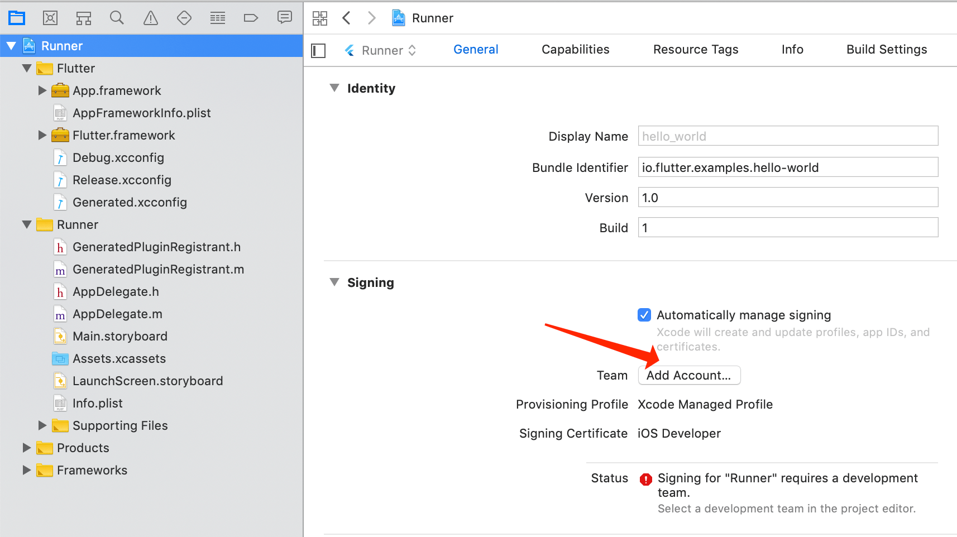Open the Breakpoint navigator icon
This screenshot has height=537, width=957.
point(251,18)
